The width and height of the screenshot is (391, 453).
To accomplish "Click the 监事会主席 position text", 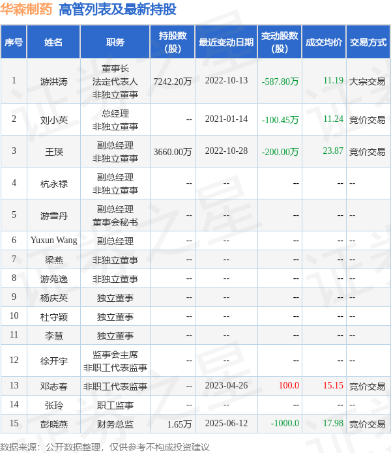I will (x=115, y=355).
